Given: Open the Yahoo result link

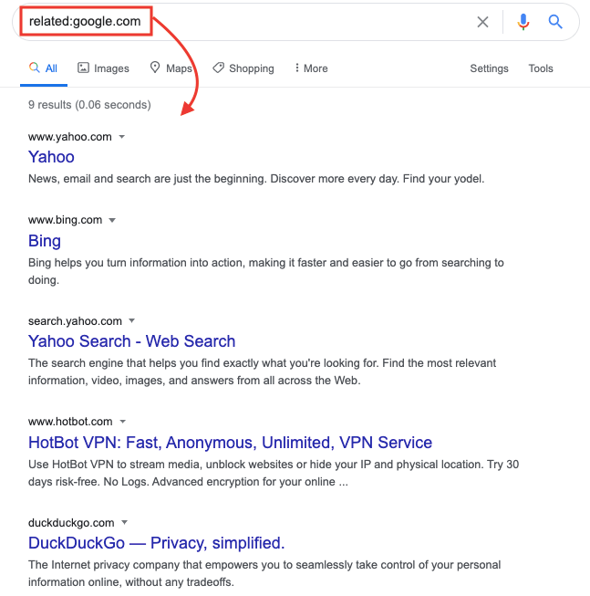Looking at the screenshot, I should click(x=51, y=157).
